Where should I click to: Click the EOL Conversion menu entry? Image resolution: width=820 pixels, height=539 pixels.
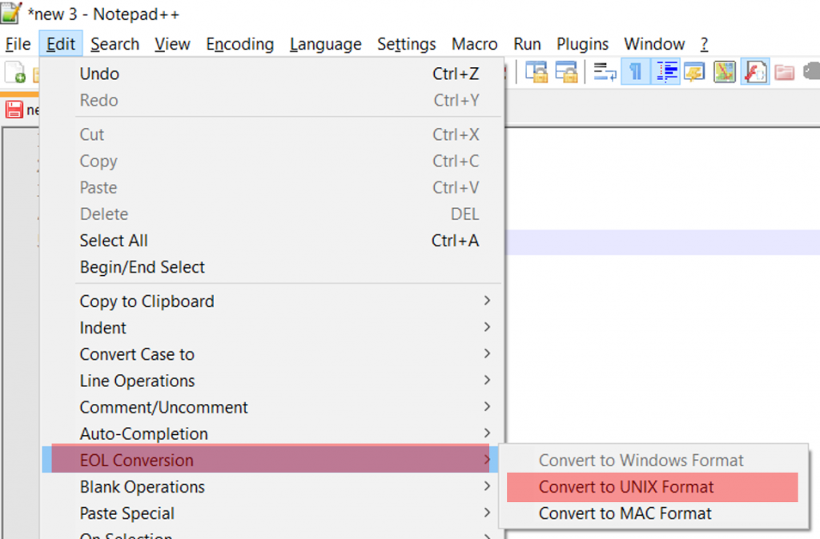pos(272,460)
